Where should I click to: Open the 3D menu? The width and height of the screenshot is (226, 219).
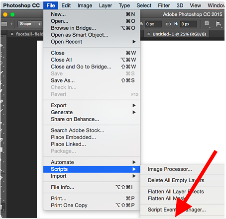[180, 5]
